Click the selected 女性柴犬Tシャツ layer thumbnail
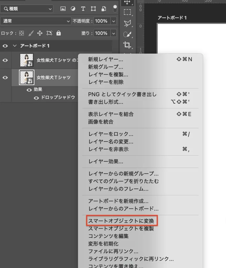 (27, 77)
